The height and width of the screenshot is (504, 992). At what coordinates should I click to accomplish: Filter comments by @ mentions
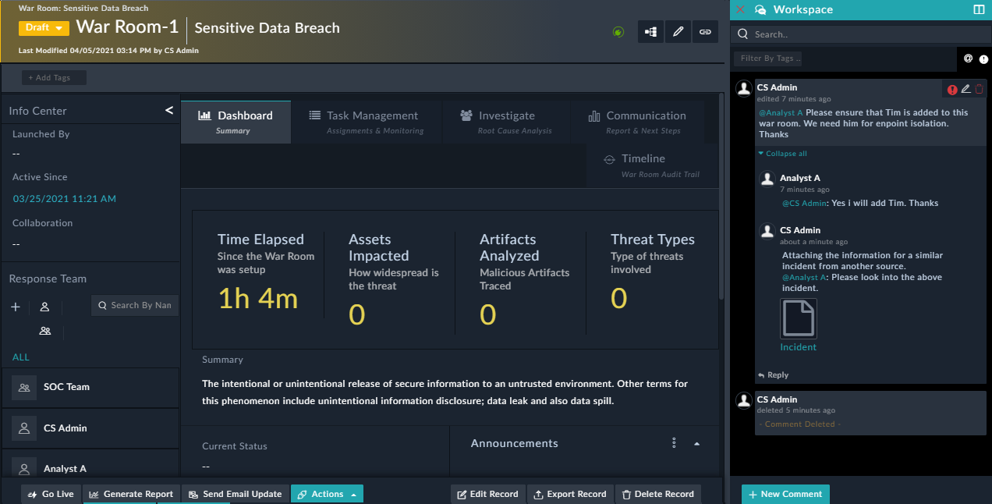(x=968, y=59)
